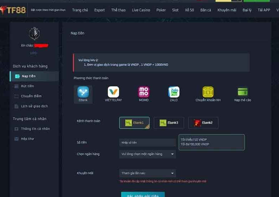This screenshot has width=279, height=197.
Task: Open Rút tiền in sidebar
Action: 27,86
